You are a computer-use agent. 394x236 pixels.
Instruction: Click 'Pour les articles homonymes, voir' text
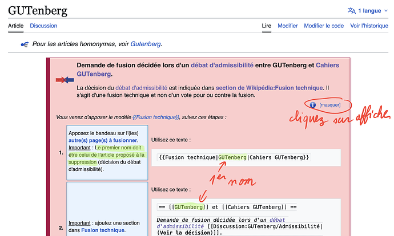(x=81, y=44)
